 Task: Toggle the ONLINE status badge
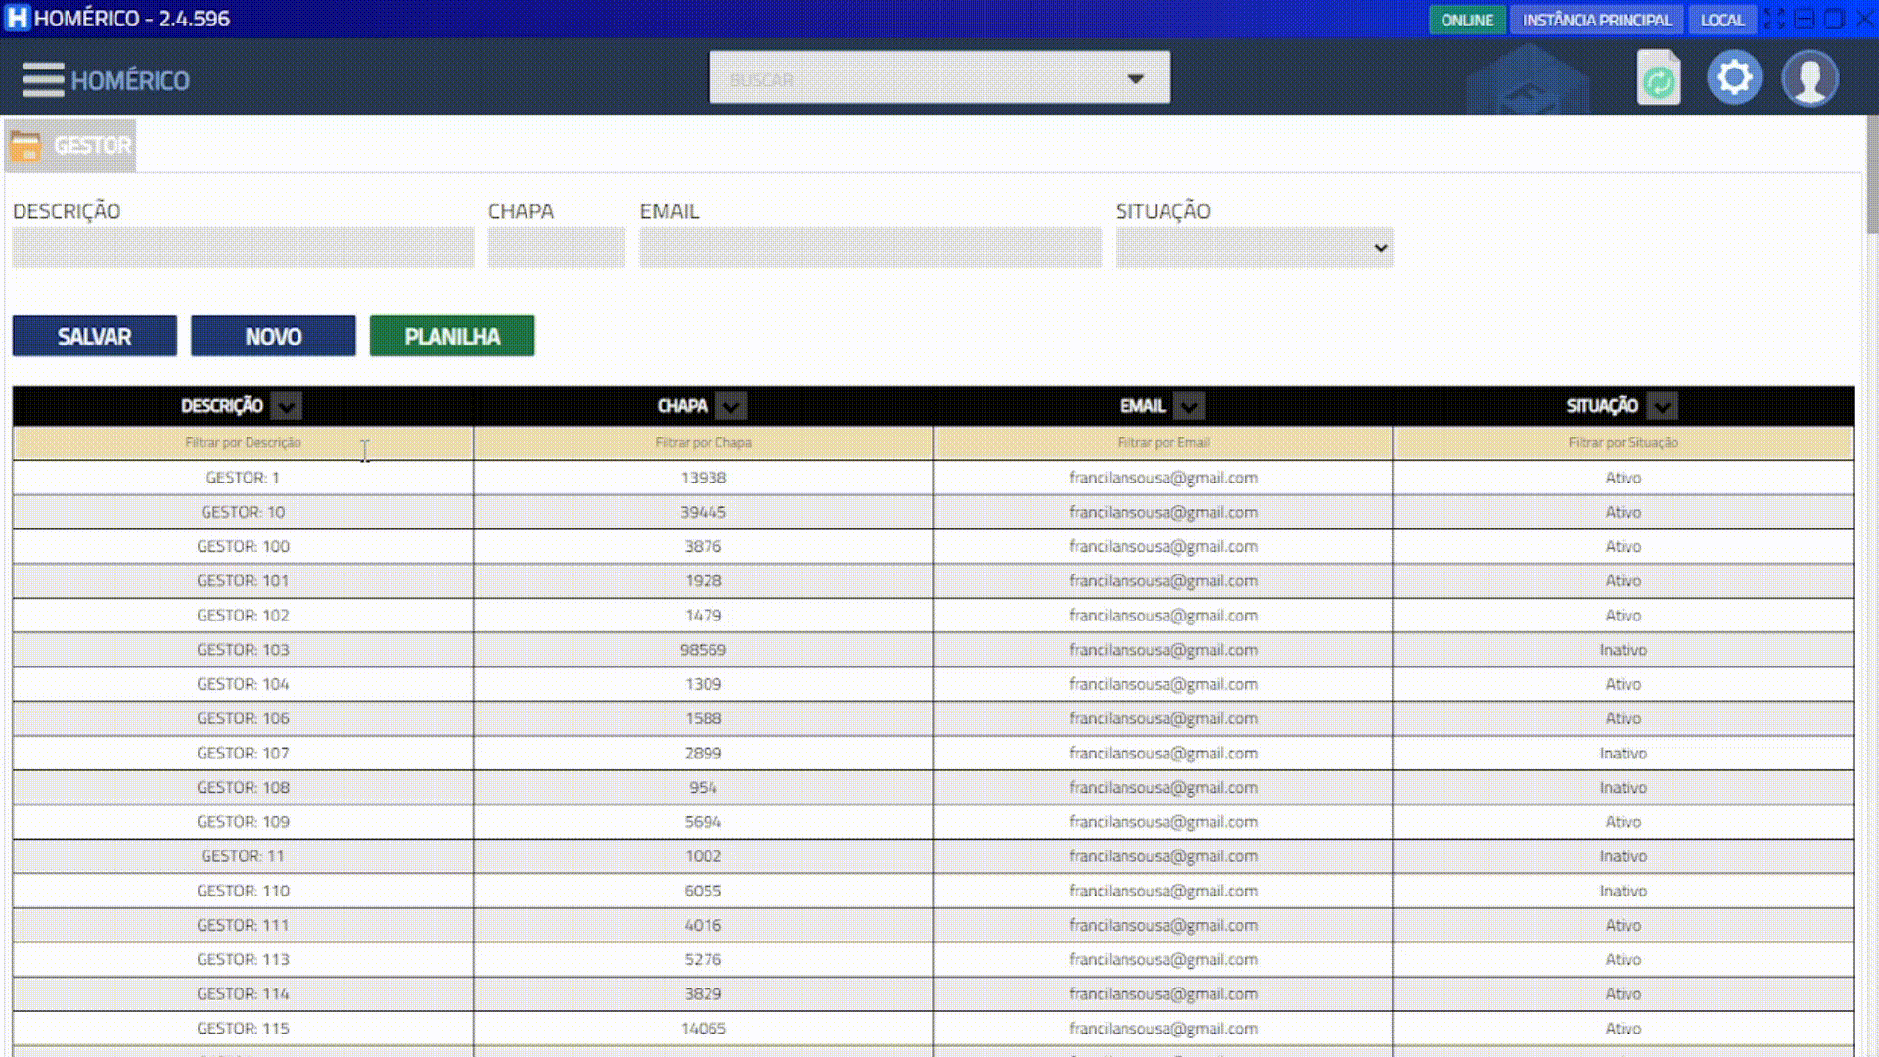click(x=1466, y=20)
